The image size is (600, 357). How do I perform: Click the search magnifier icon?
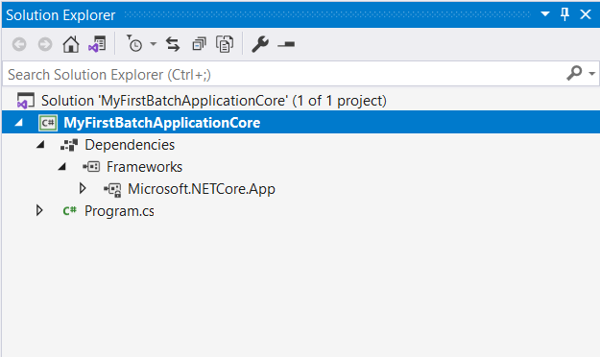pos(574,73)
